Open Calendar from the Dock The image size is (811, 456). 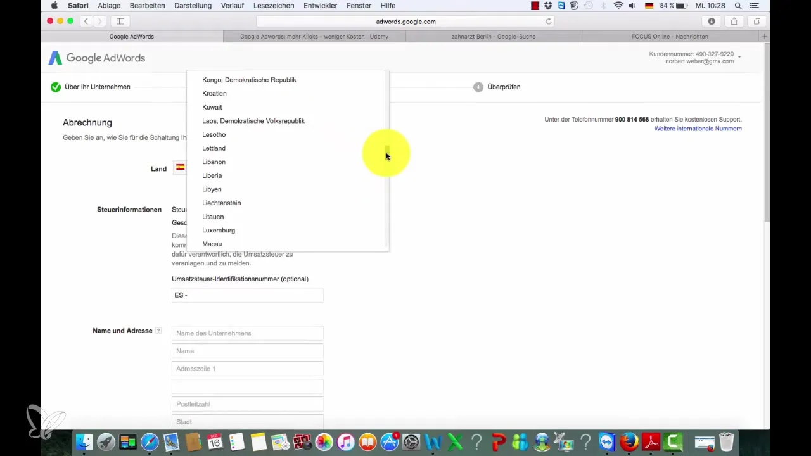pyautogui.click(x=214, y=441)
